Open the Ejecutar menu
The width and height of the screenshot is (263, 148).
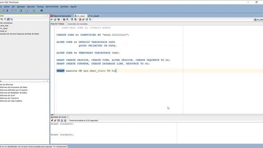click(x=31, y=7)
